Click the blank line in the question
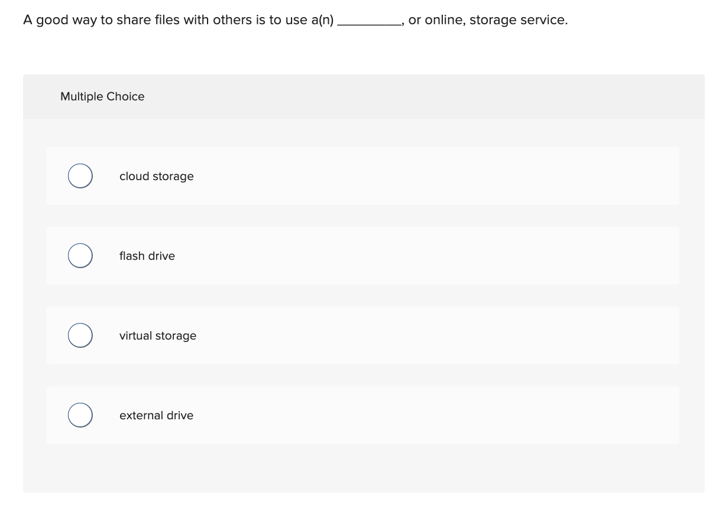The image size is (719, 515). click(370, 21)
